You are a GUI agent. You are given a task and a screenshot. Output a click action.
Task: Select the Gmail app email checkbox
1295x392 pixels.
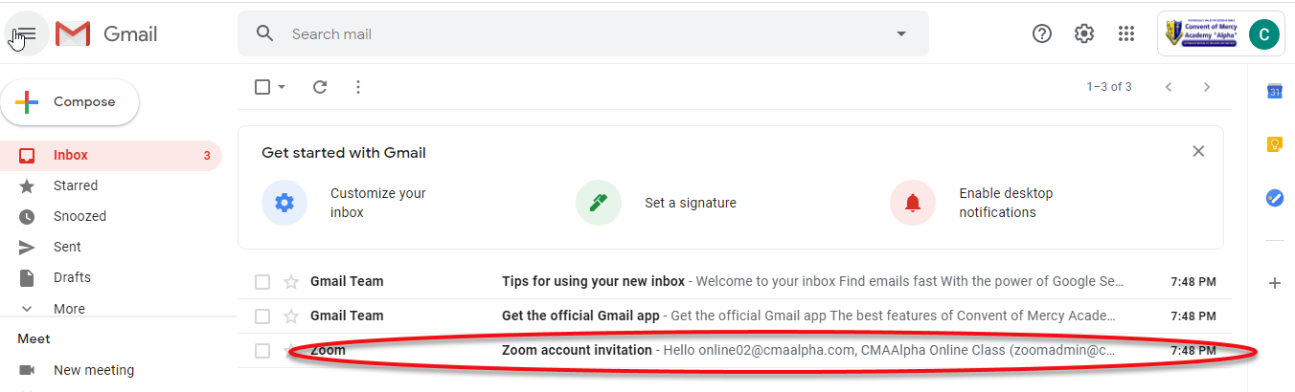[x=262, y=316]
